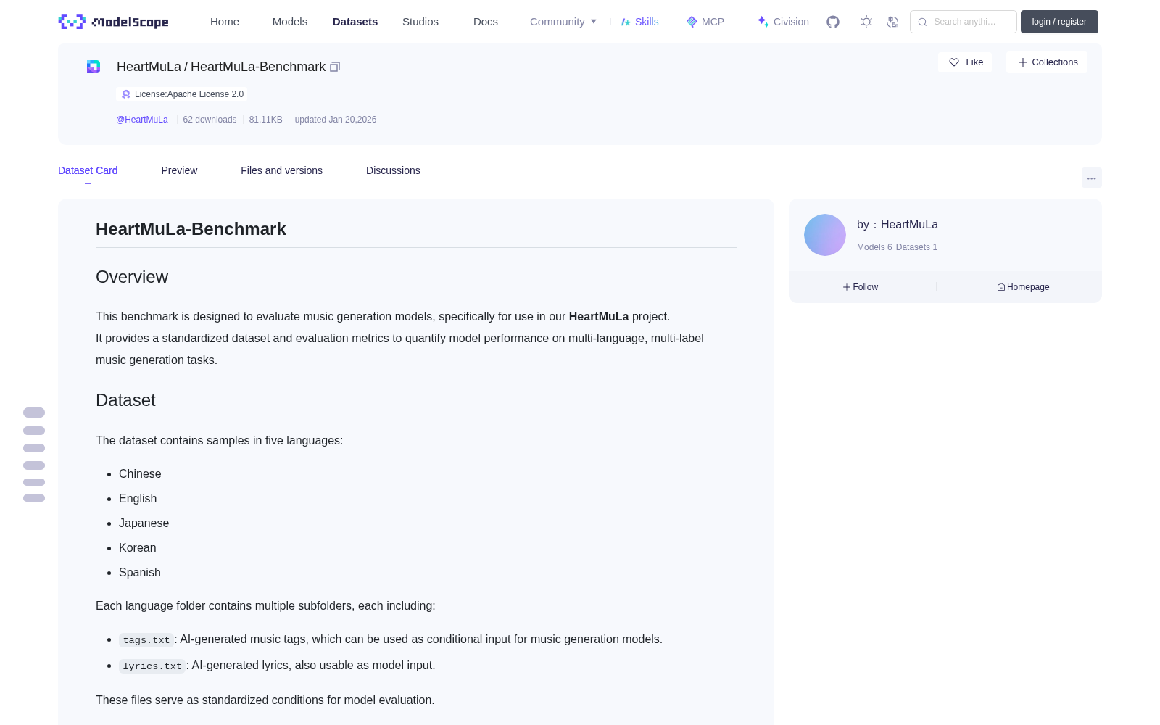Viewport: 1160px width, 725px height.
Task: Jump using the bottommost outline marker pill
Action: coord(34,498)
